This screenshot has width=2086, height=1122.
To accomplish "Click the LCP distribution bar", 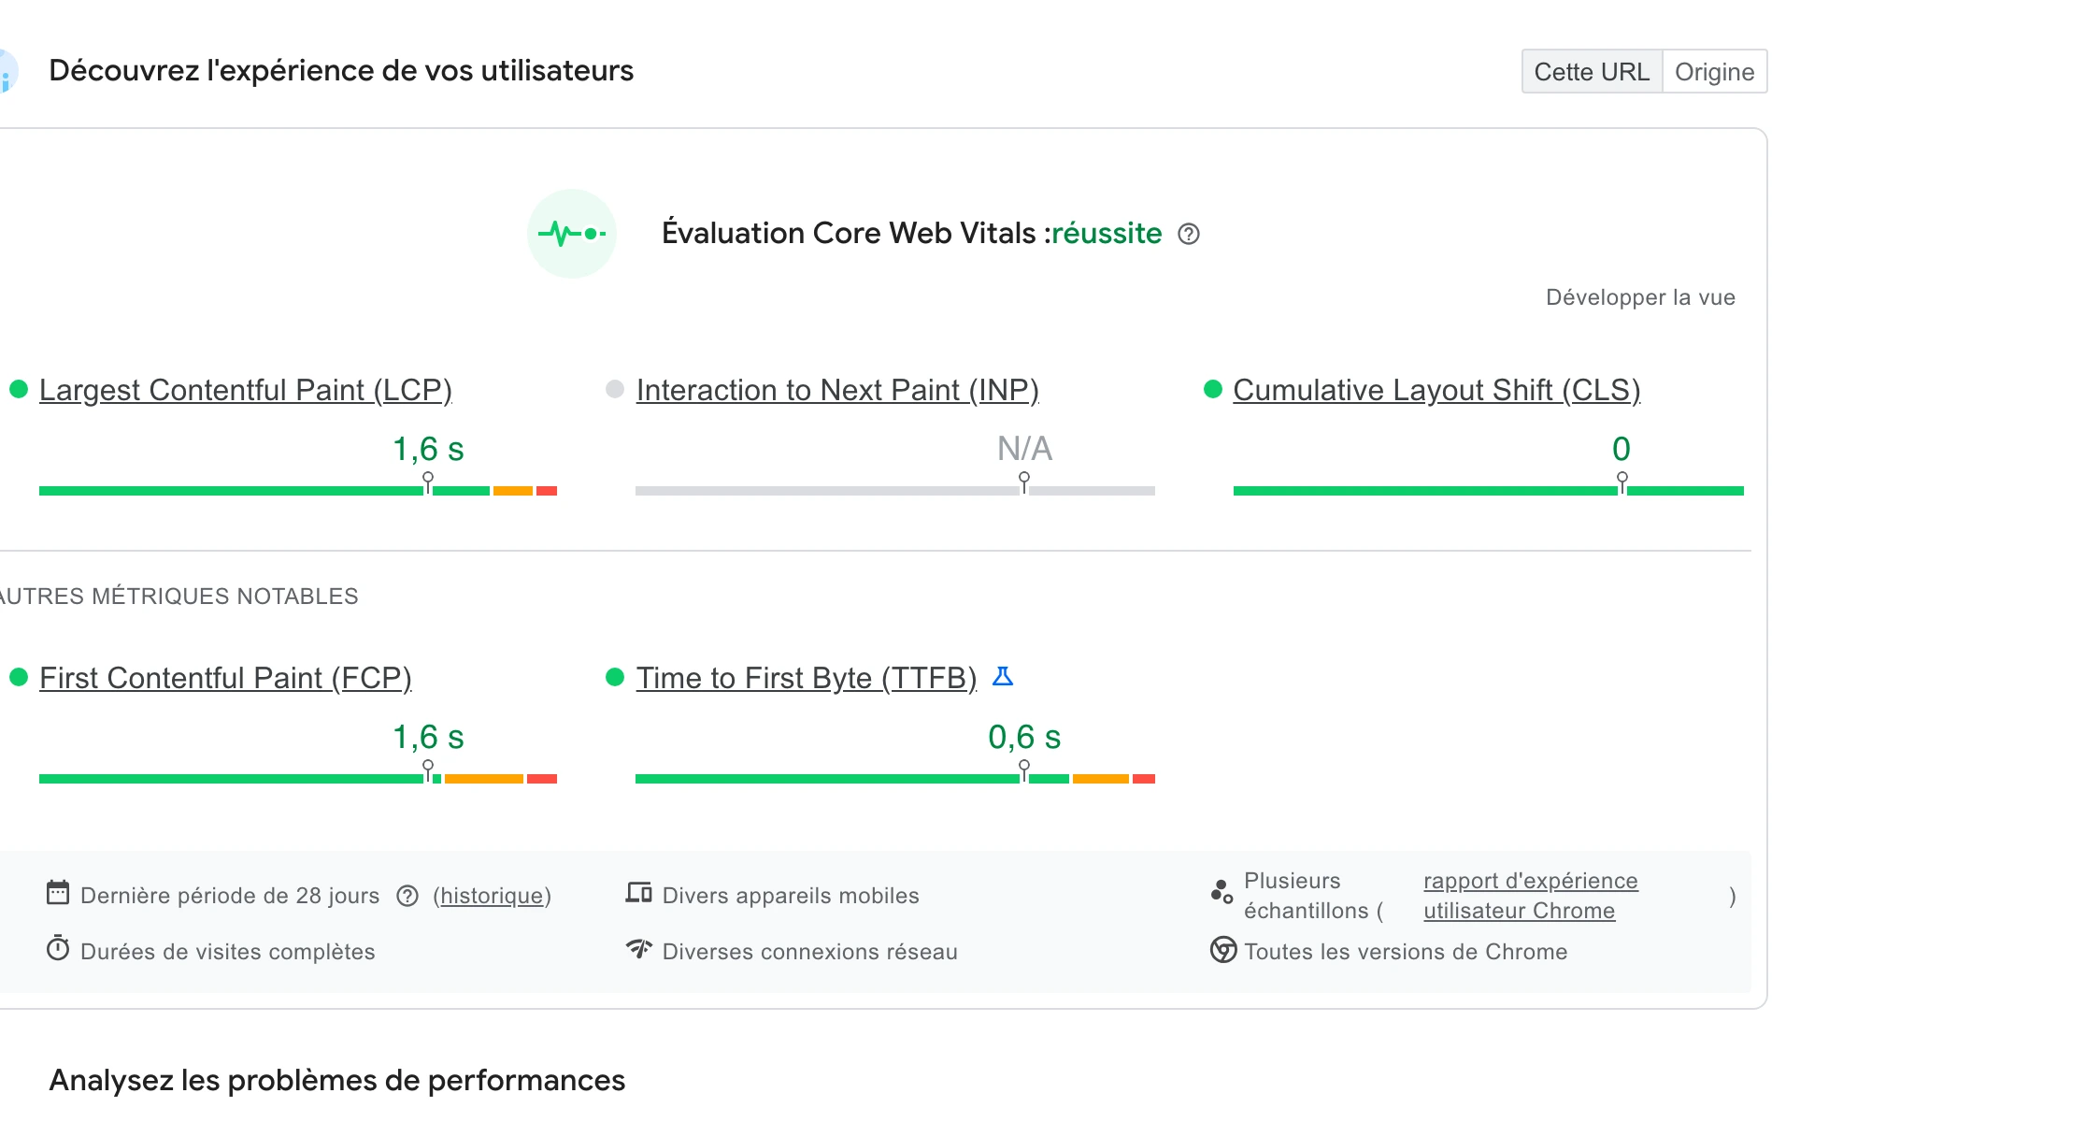I will click(x=298, y=491).
